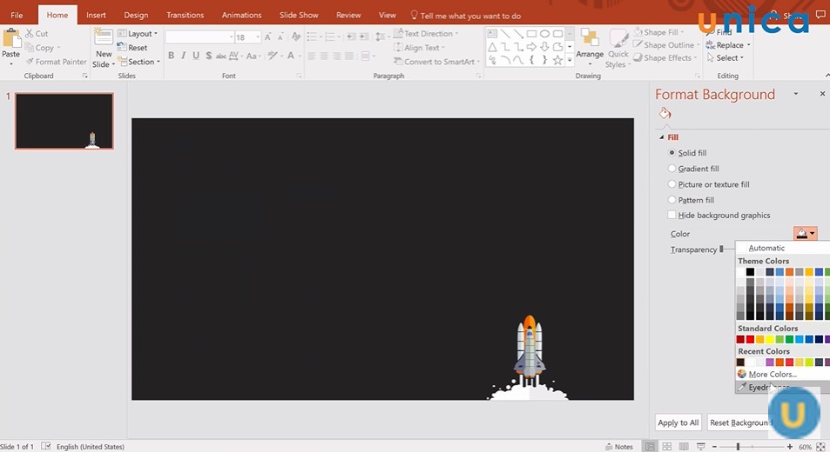Enable Hide background graphics checkbox

click(x=671, y=216)
